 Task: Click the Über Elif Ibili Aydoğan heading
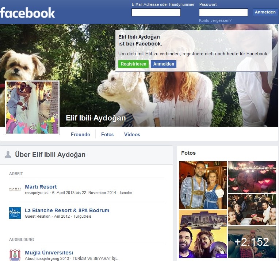[50, 155]
